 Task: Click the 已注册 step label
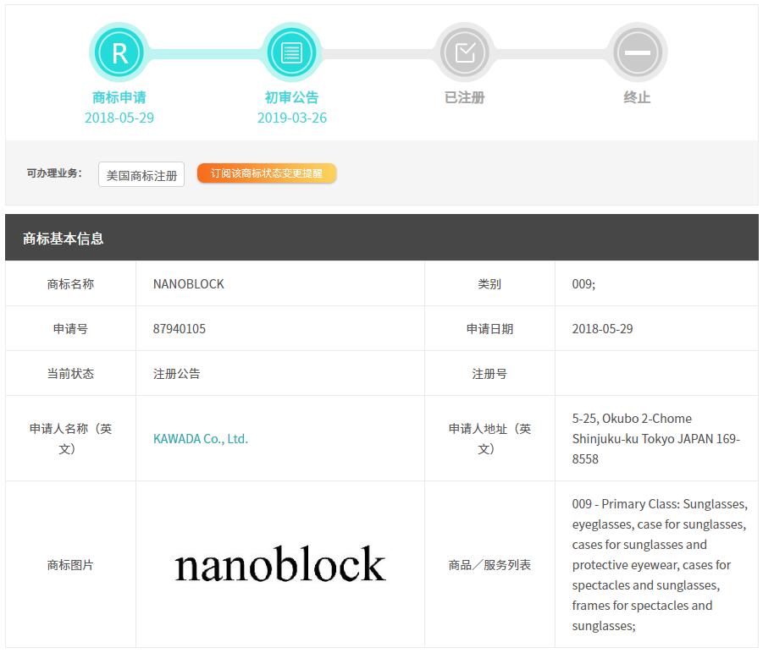464,97
